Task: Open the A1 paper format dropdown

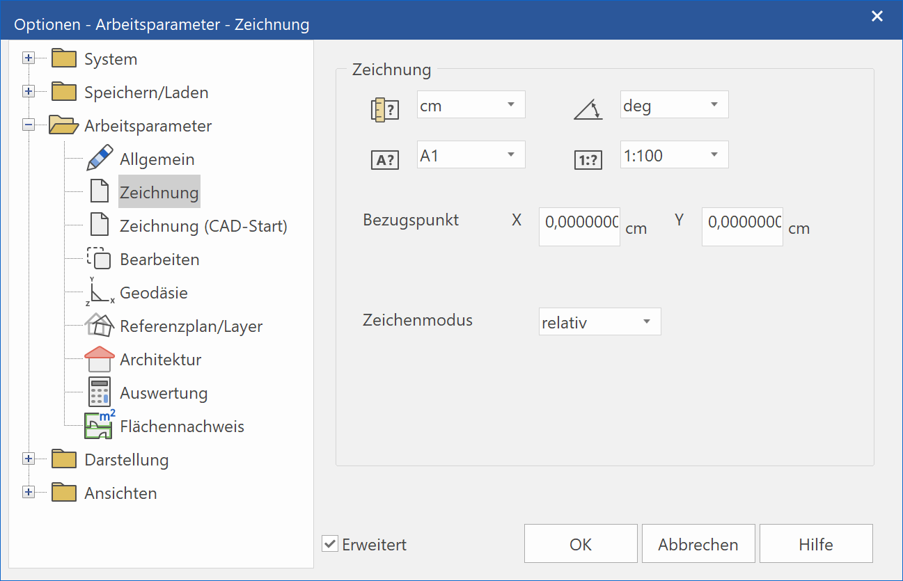Action: [471, 154]
